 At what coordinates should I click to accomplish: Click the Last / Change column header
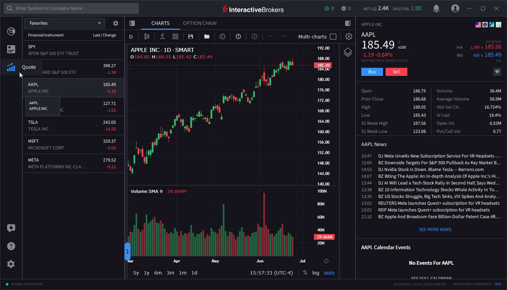click(104, 35)
